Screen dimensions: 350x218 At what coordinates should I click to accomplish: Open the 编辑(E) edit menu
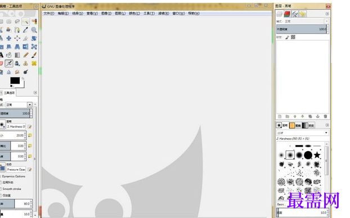point(63,13)
